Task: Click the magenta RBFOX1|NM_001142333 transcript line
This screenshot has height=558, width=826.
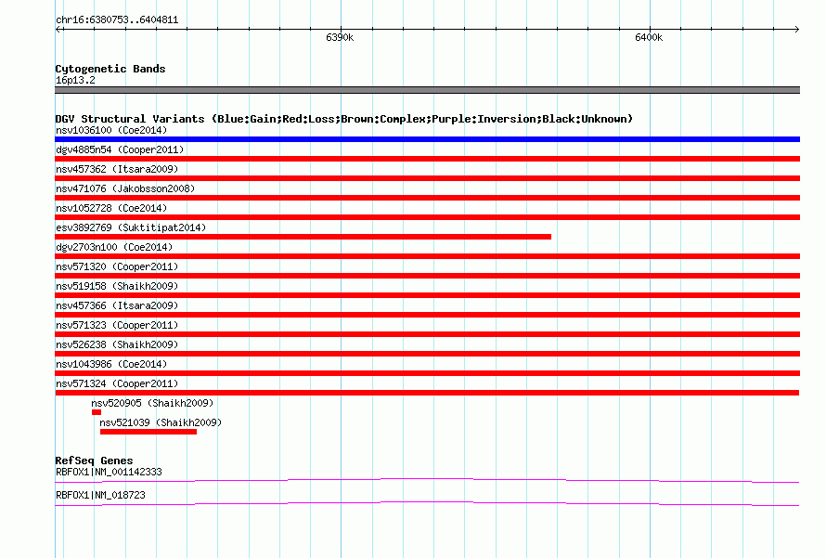Action: [427, 481]
